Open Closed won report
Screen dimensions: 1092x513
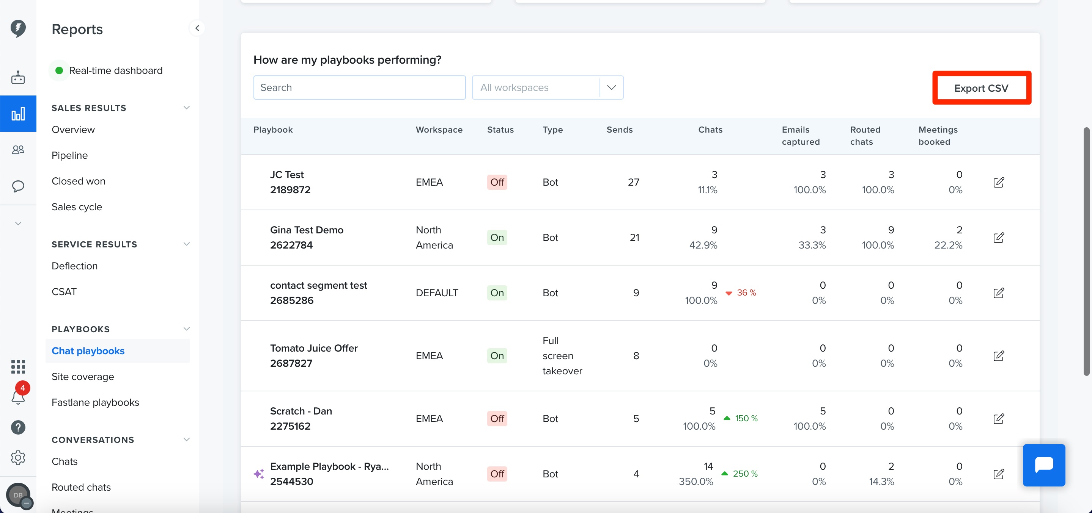point(79,181)
